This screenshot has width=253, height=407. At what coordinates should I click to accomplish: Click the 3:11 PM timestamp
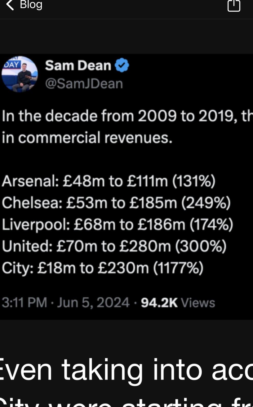pyautogui.click(x=24, y=302)
